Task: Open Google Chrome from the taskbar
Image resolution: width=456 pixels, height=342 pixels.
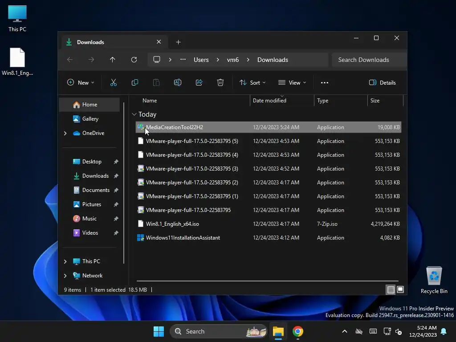Action: [297, 331]
